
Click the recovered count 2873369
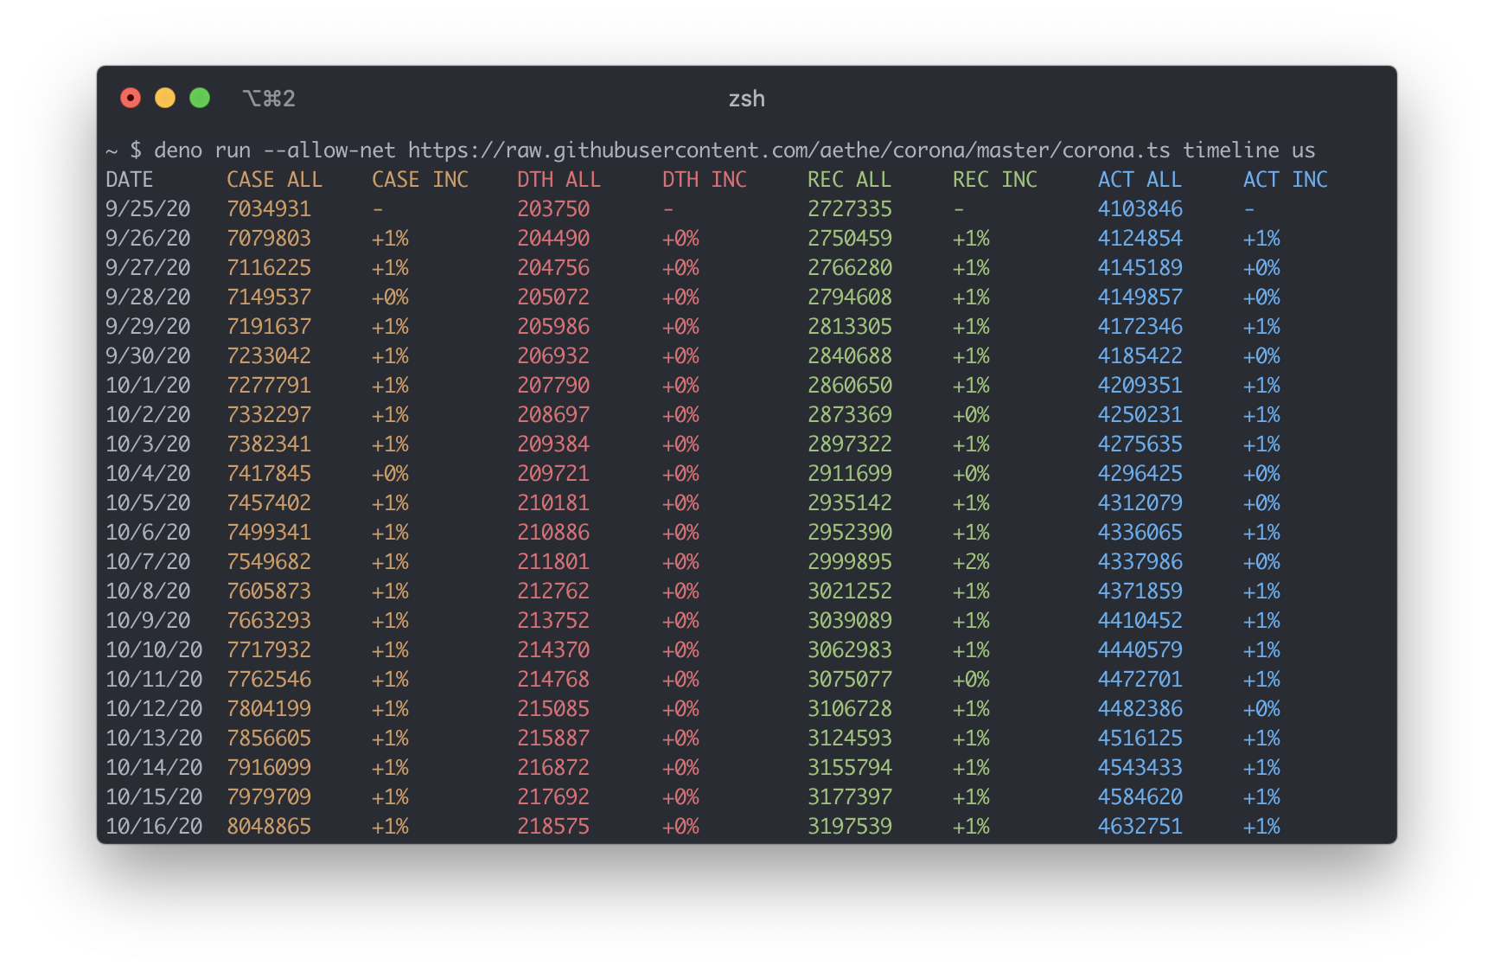(x=850, y=415)
